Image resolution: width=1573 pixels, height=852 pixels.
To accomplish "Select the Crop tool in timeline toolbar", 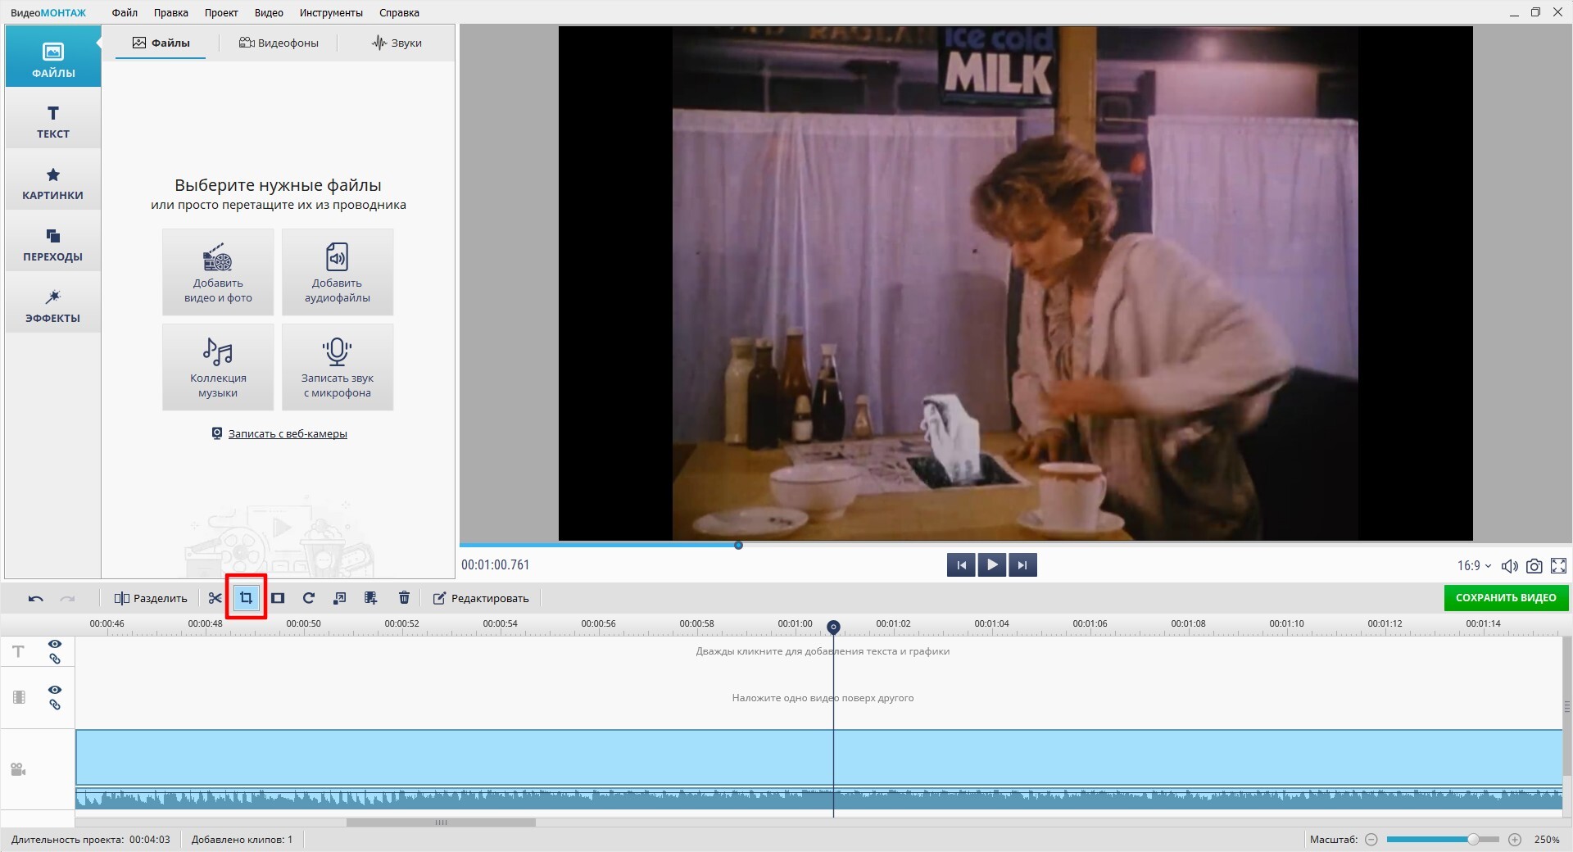I will click(x=246, y=598).
